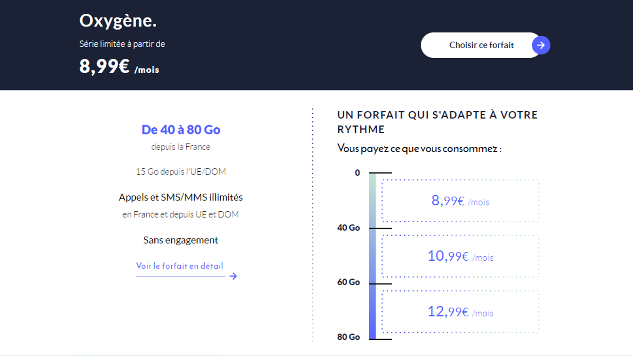Click the 0 gauge marker label

[357, 173]
